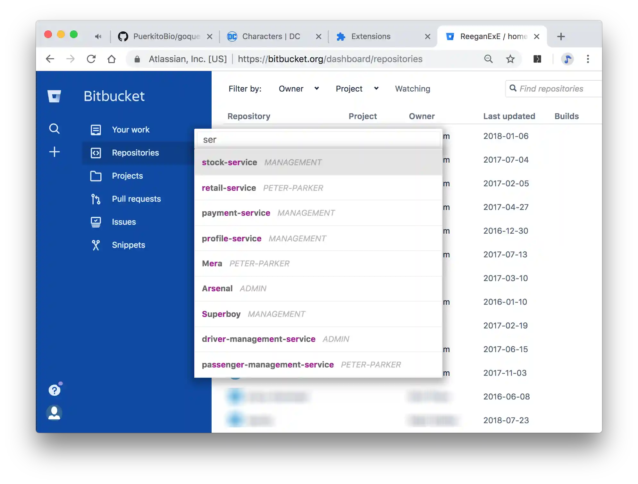Click the browser extension icon near star

[537, 59]
